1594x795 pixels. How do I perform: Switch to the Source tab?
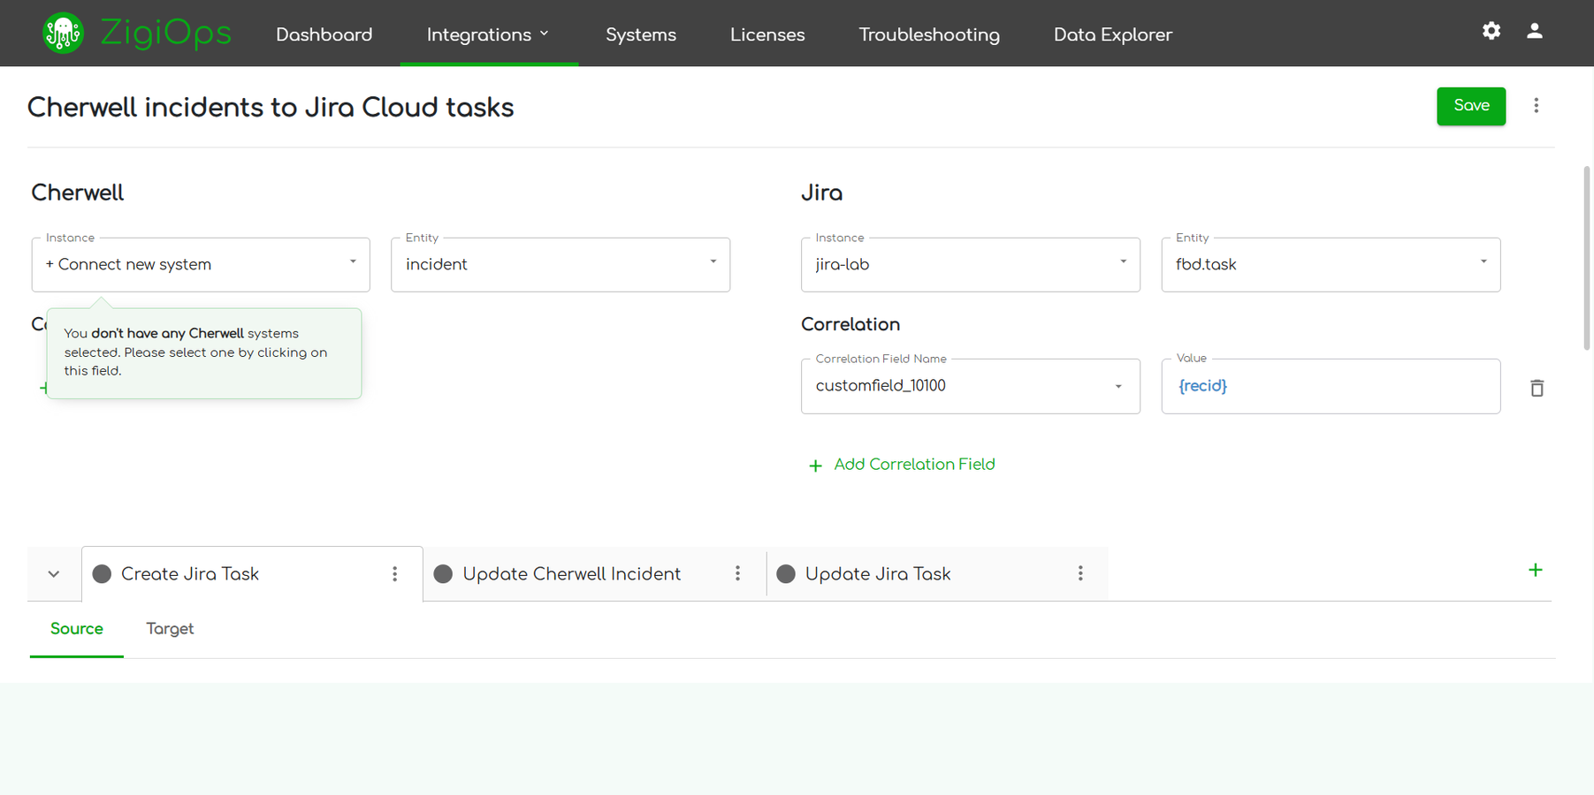[77, 629]
